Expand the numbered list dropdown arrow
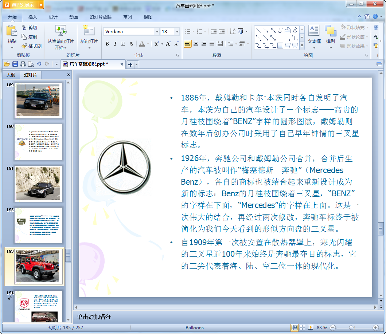 205,31
